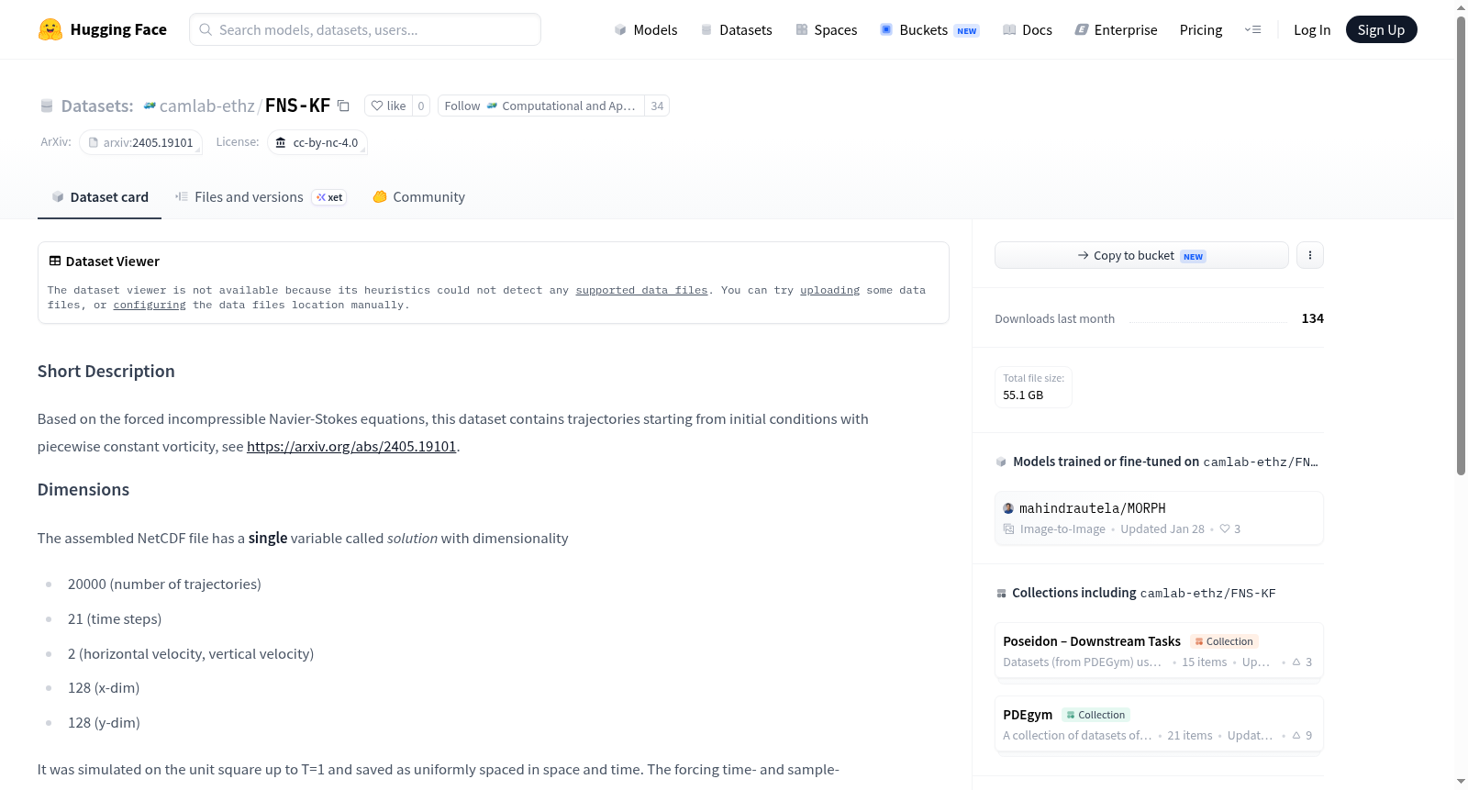The image size is (1468, 790).
Task: Click the Datasets: breadcrumb label
Action: [96, 106]
